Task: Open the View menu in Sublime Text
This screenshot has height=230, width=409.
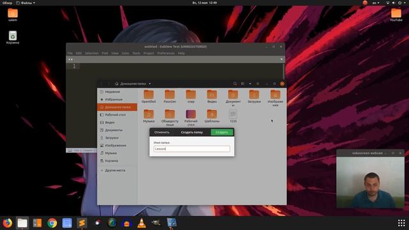Action: click(115, 53)
